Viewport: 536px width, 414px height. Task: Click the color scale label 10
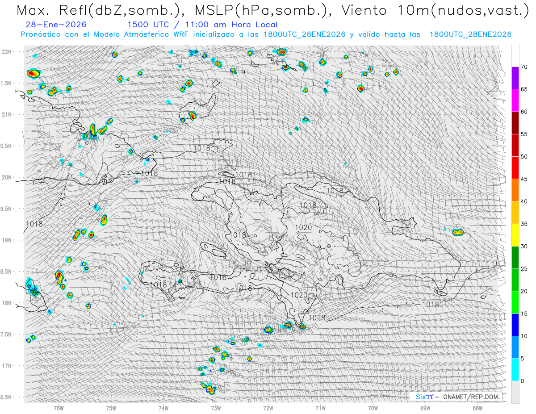(524, 336)
